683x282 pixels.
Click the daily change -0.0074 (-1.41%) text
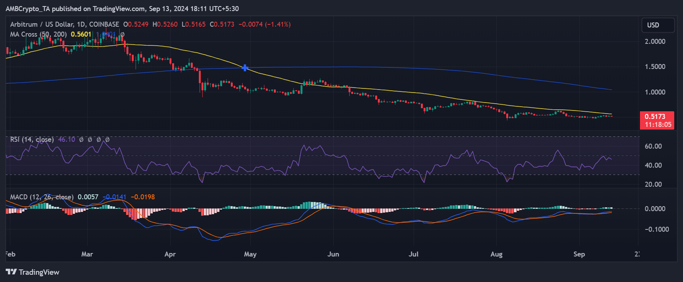pos(264,24)
